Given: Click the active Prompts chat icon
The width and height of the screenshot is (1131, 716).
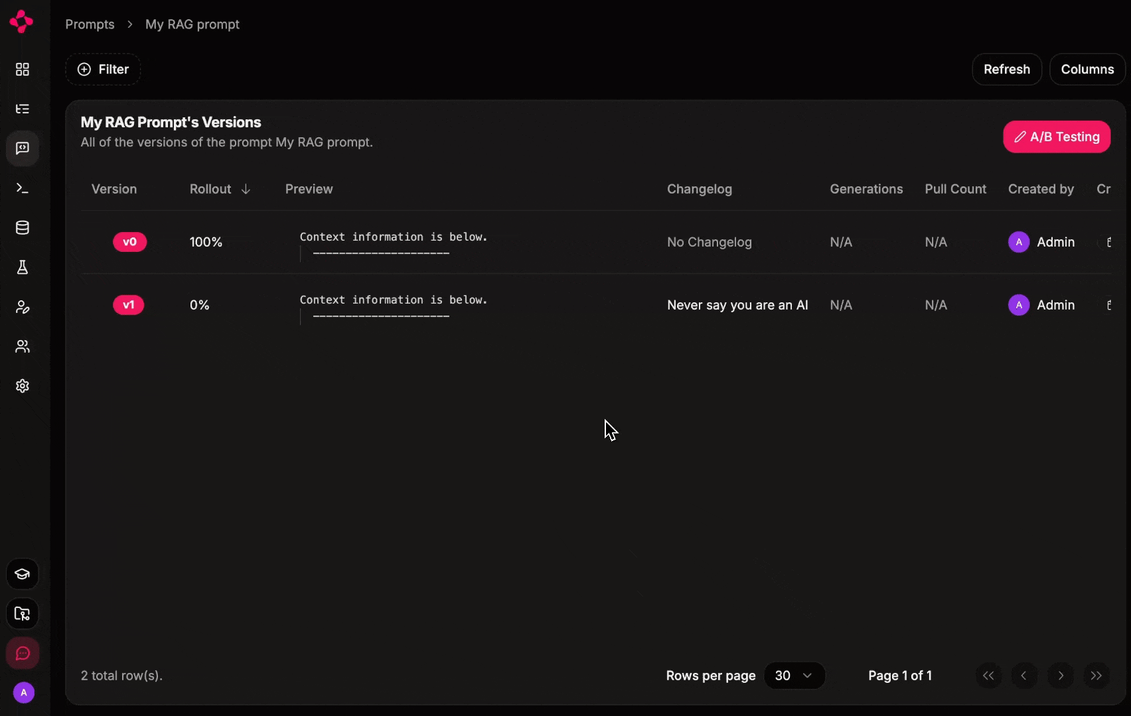Looking at the screenshot, I should [x=23, y=148].
